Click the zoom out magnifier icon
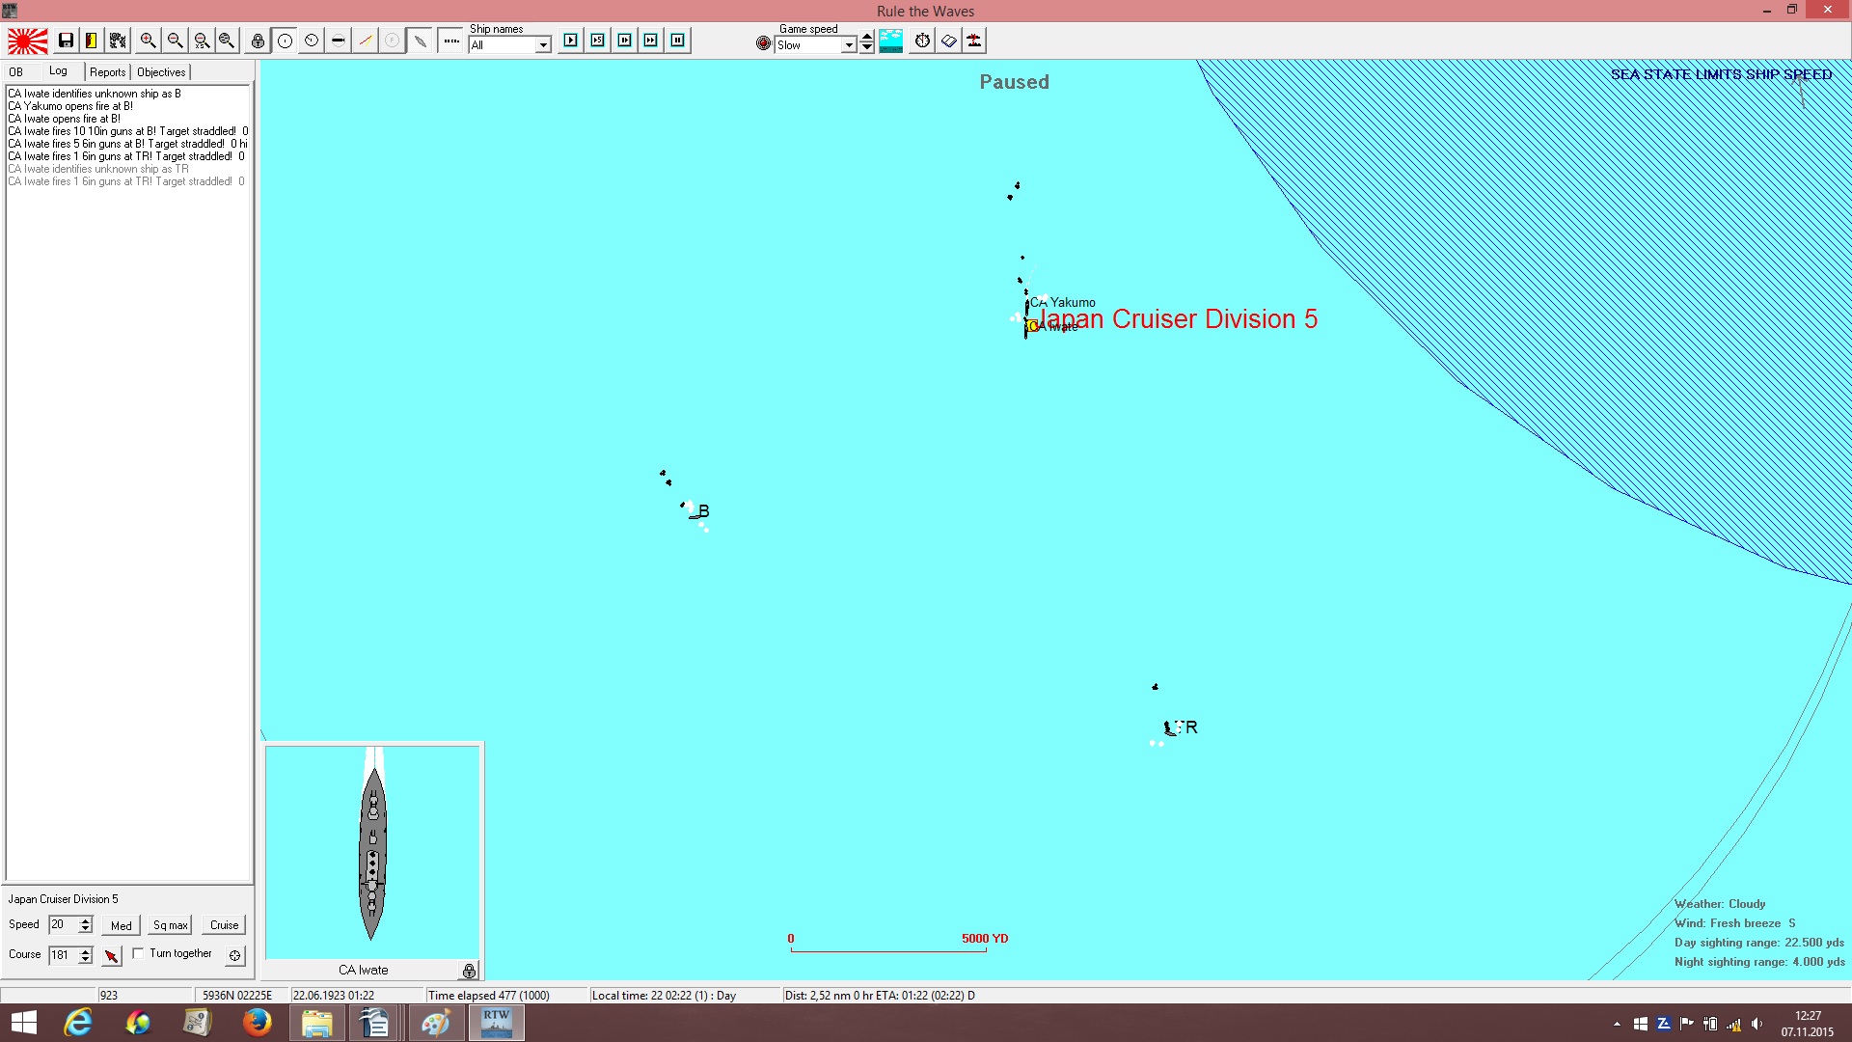 pyautogui.click(x=175, y=41)
